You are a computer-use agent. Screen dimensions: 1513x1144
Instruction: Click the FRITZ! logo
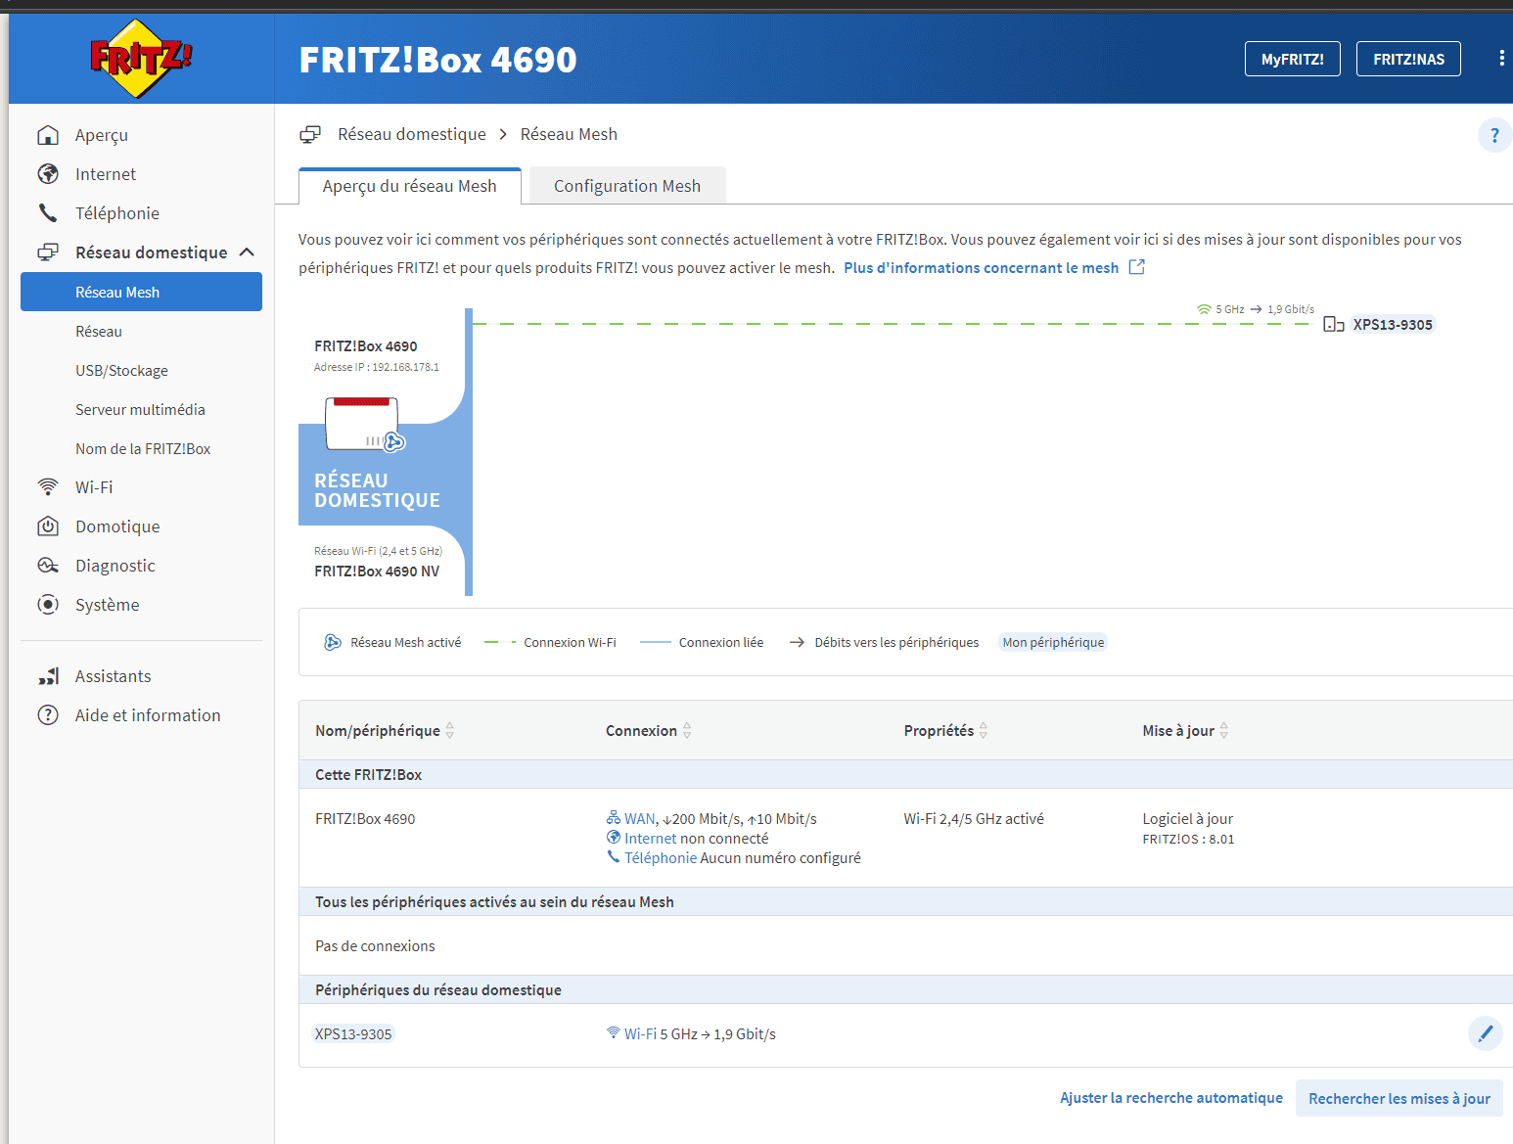tap(141, 59)
